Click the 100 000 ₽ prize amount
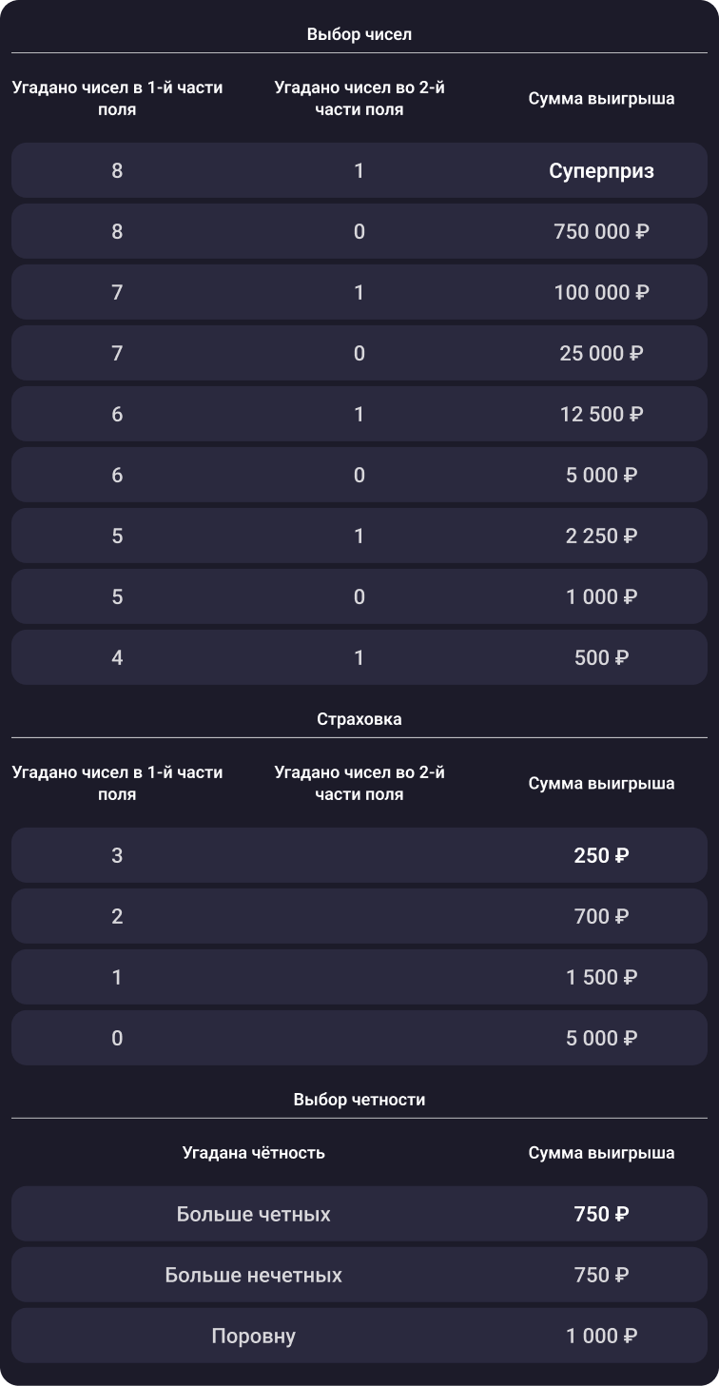The width and height of the screenshot is (719, 1386). [x=601, y=293]
